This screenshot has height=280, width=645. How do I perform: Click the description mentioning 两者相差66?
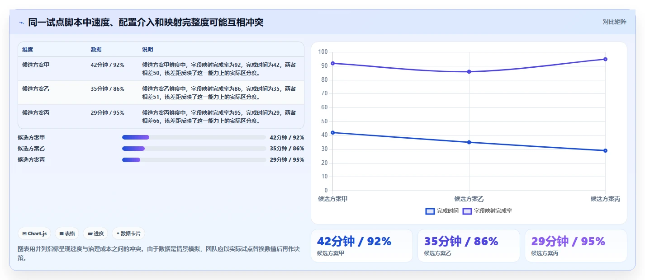(219, 117)
